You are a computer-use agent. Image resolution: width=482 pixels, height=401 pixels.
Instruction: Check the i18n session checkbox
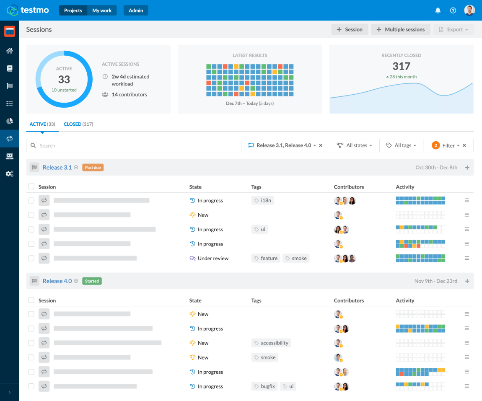(x=31, y=200)
